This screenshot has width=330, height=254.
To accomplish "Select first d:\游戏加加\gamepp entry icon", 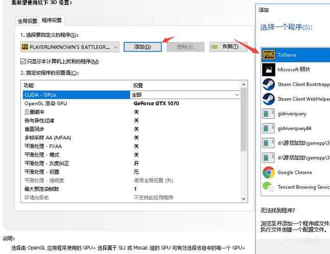I will click(268, 143).
